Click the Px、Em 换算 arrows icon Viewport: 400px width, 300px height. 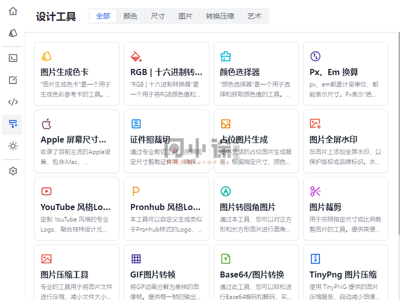coord(315,56)
